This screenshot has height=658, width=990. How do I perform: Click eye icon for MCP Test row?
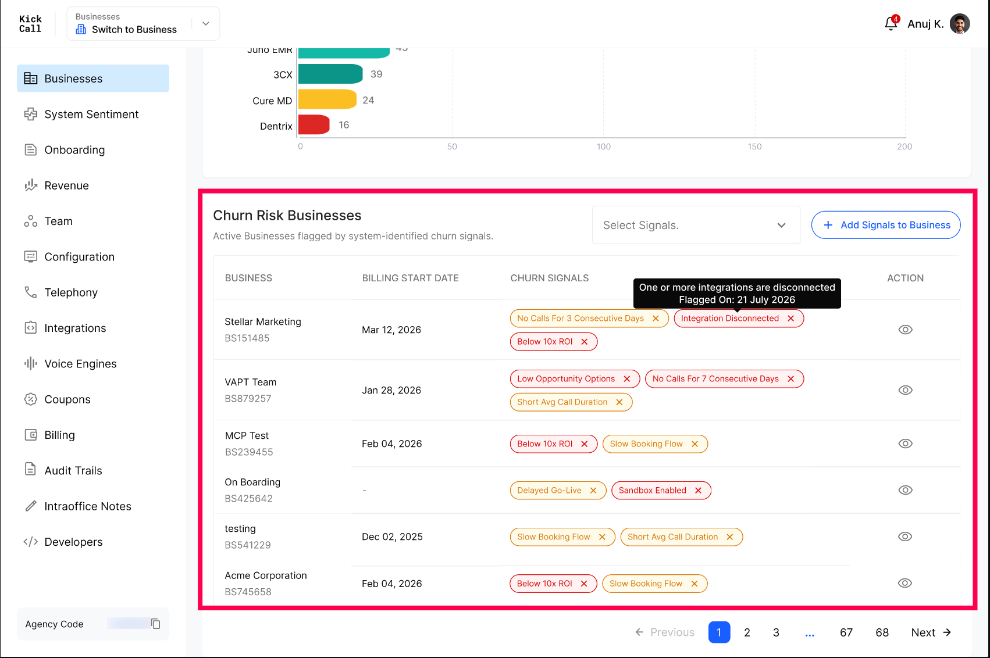905,444
